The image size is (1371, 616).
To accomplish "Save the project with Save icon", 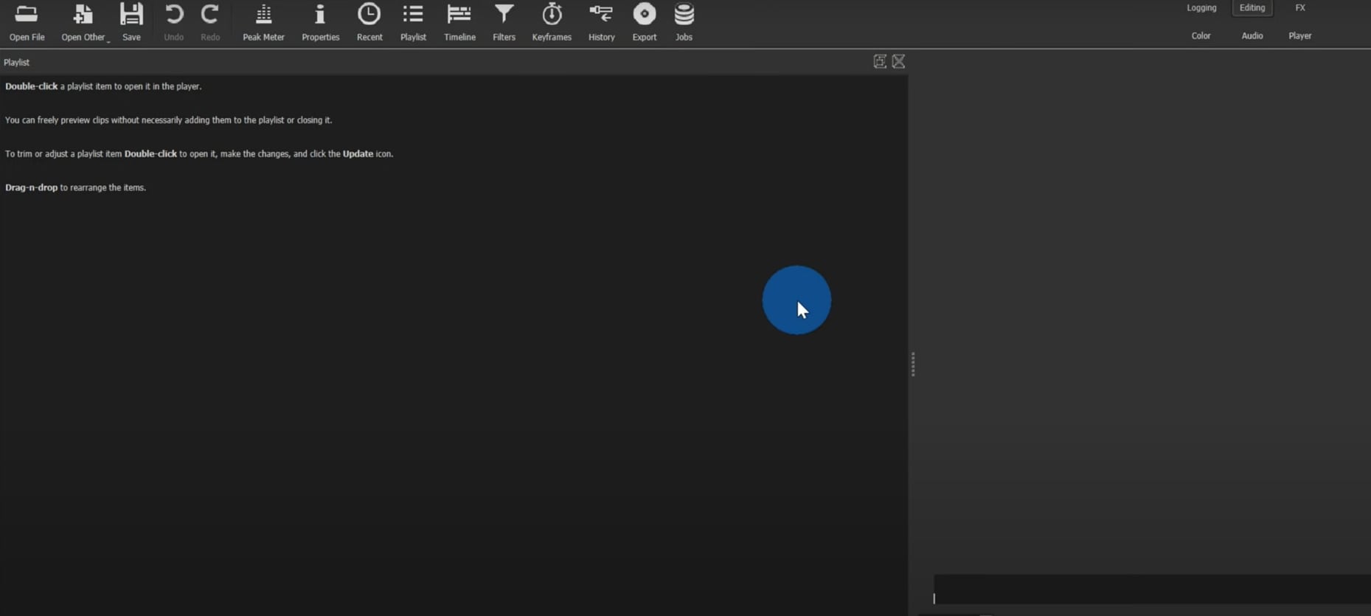I will 131,21.
